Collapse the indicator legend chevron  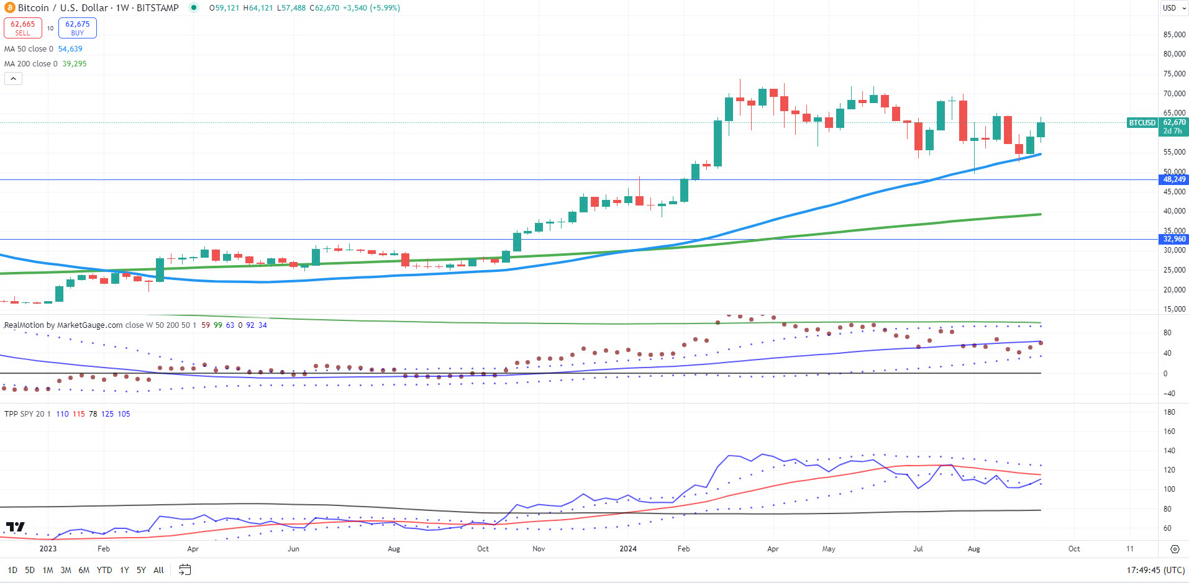point(14,79)
